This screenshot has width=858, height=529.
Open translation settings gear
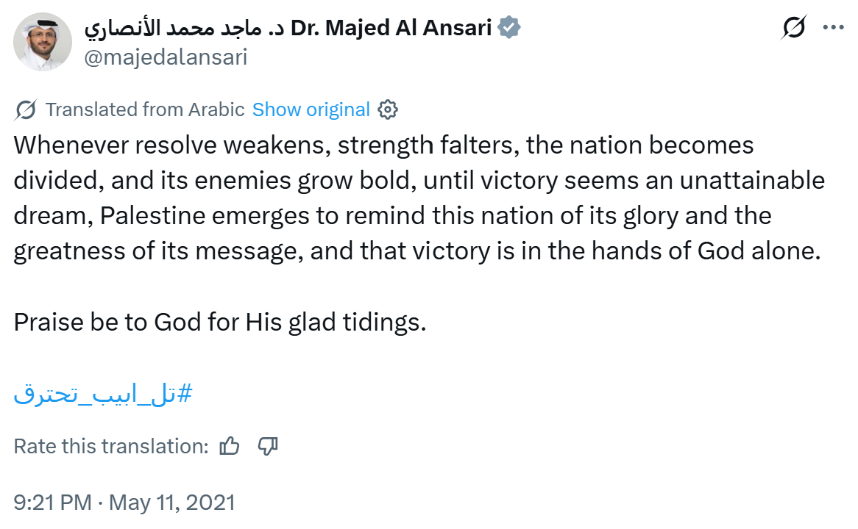coord(388,110)
